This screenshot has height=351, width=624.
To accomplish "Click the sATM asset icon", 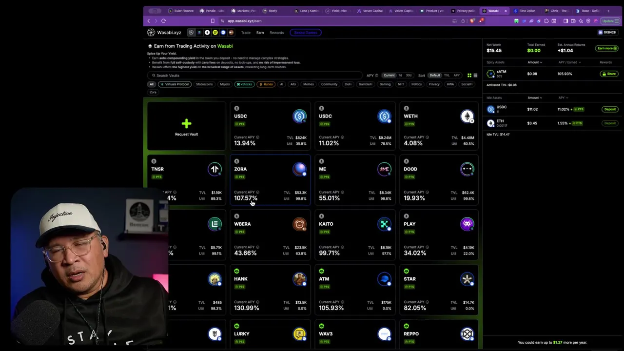I will coord(490,74).
